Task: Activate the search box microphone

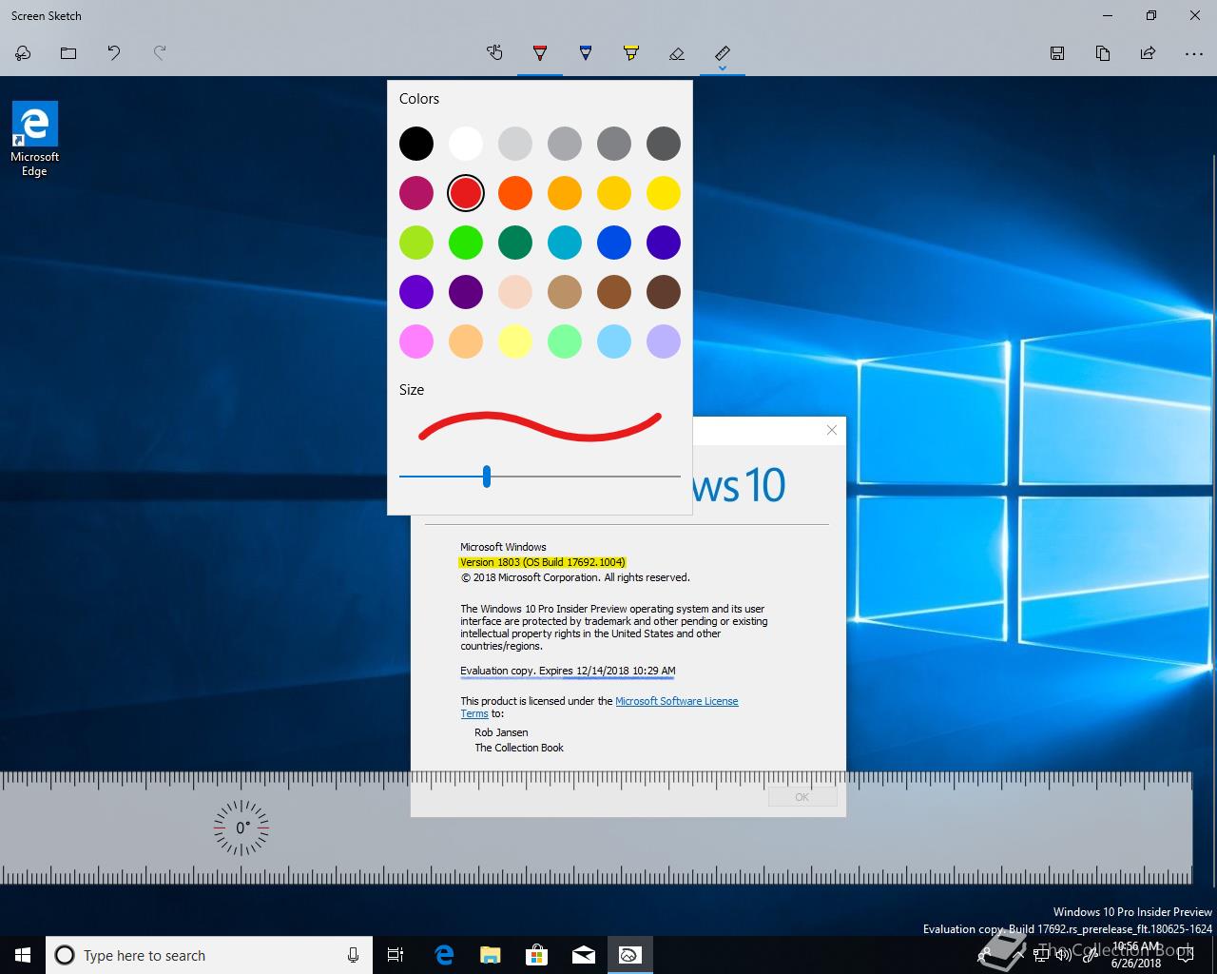Action: tap(353, 955)
